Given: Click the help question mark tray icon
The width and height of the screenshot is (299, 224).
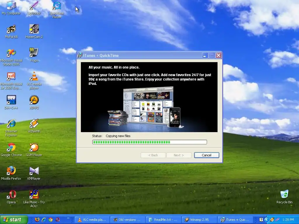Looking at the screenshot, I should [x=261, y=220].
